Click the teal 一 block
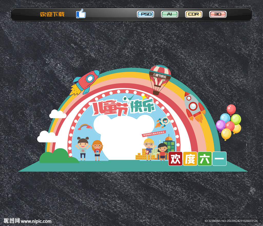The image size is (263, 226). [x=219, y=159]
